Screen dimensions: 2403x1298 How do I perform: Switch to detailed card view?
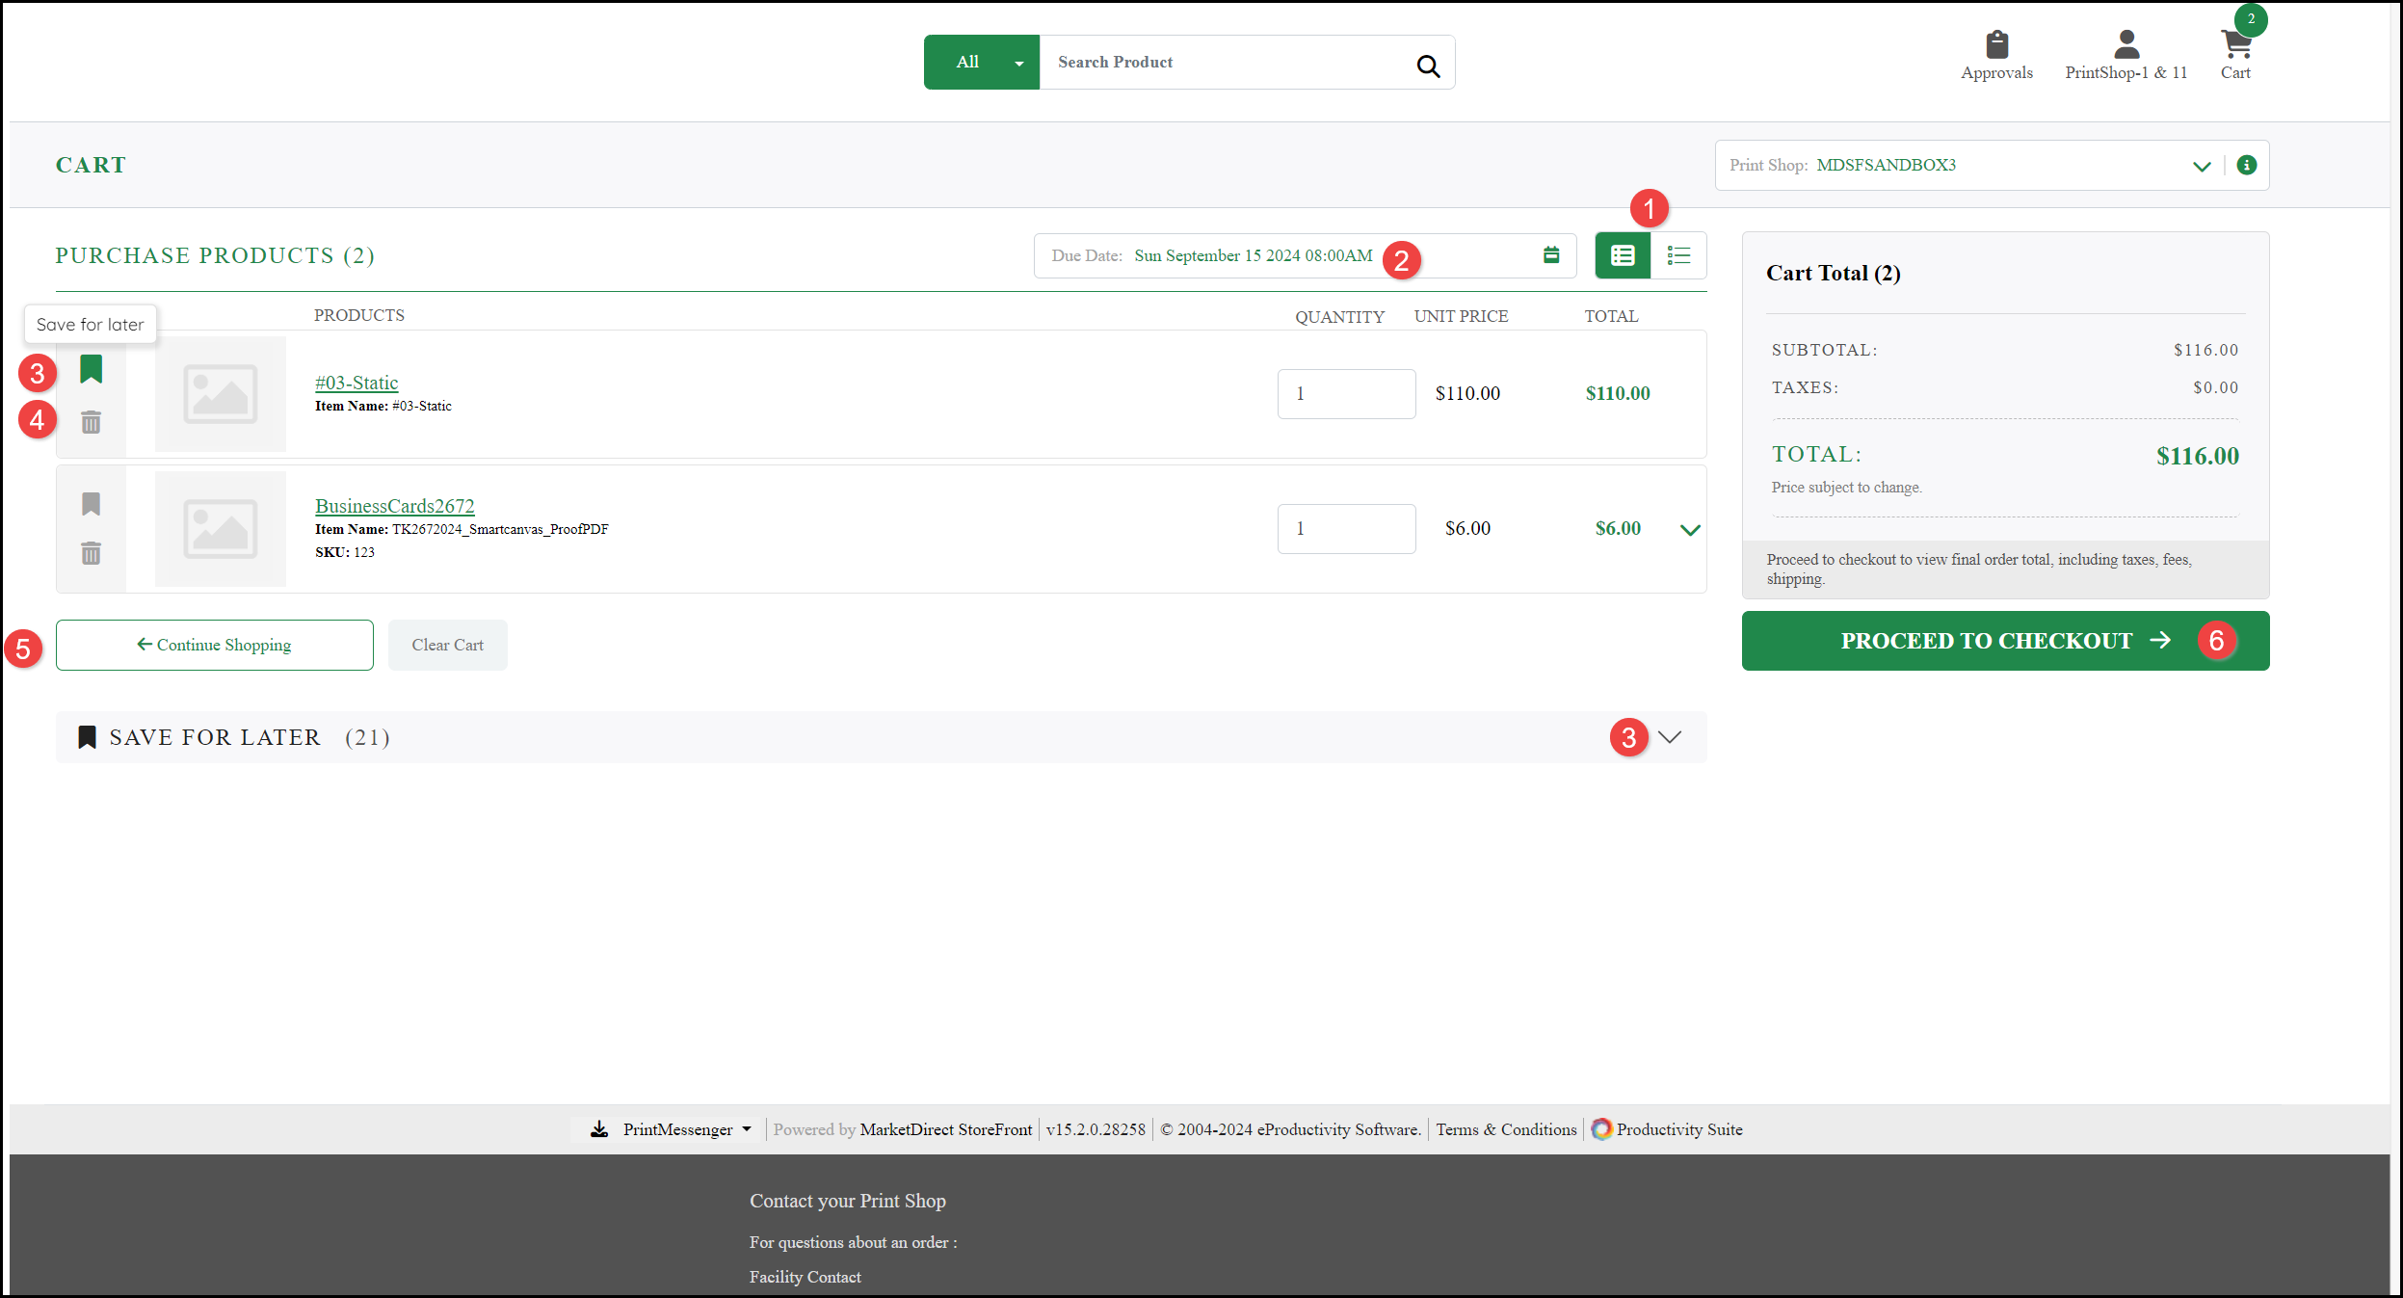1623,255
